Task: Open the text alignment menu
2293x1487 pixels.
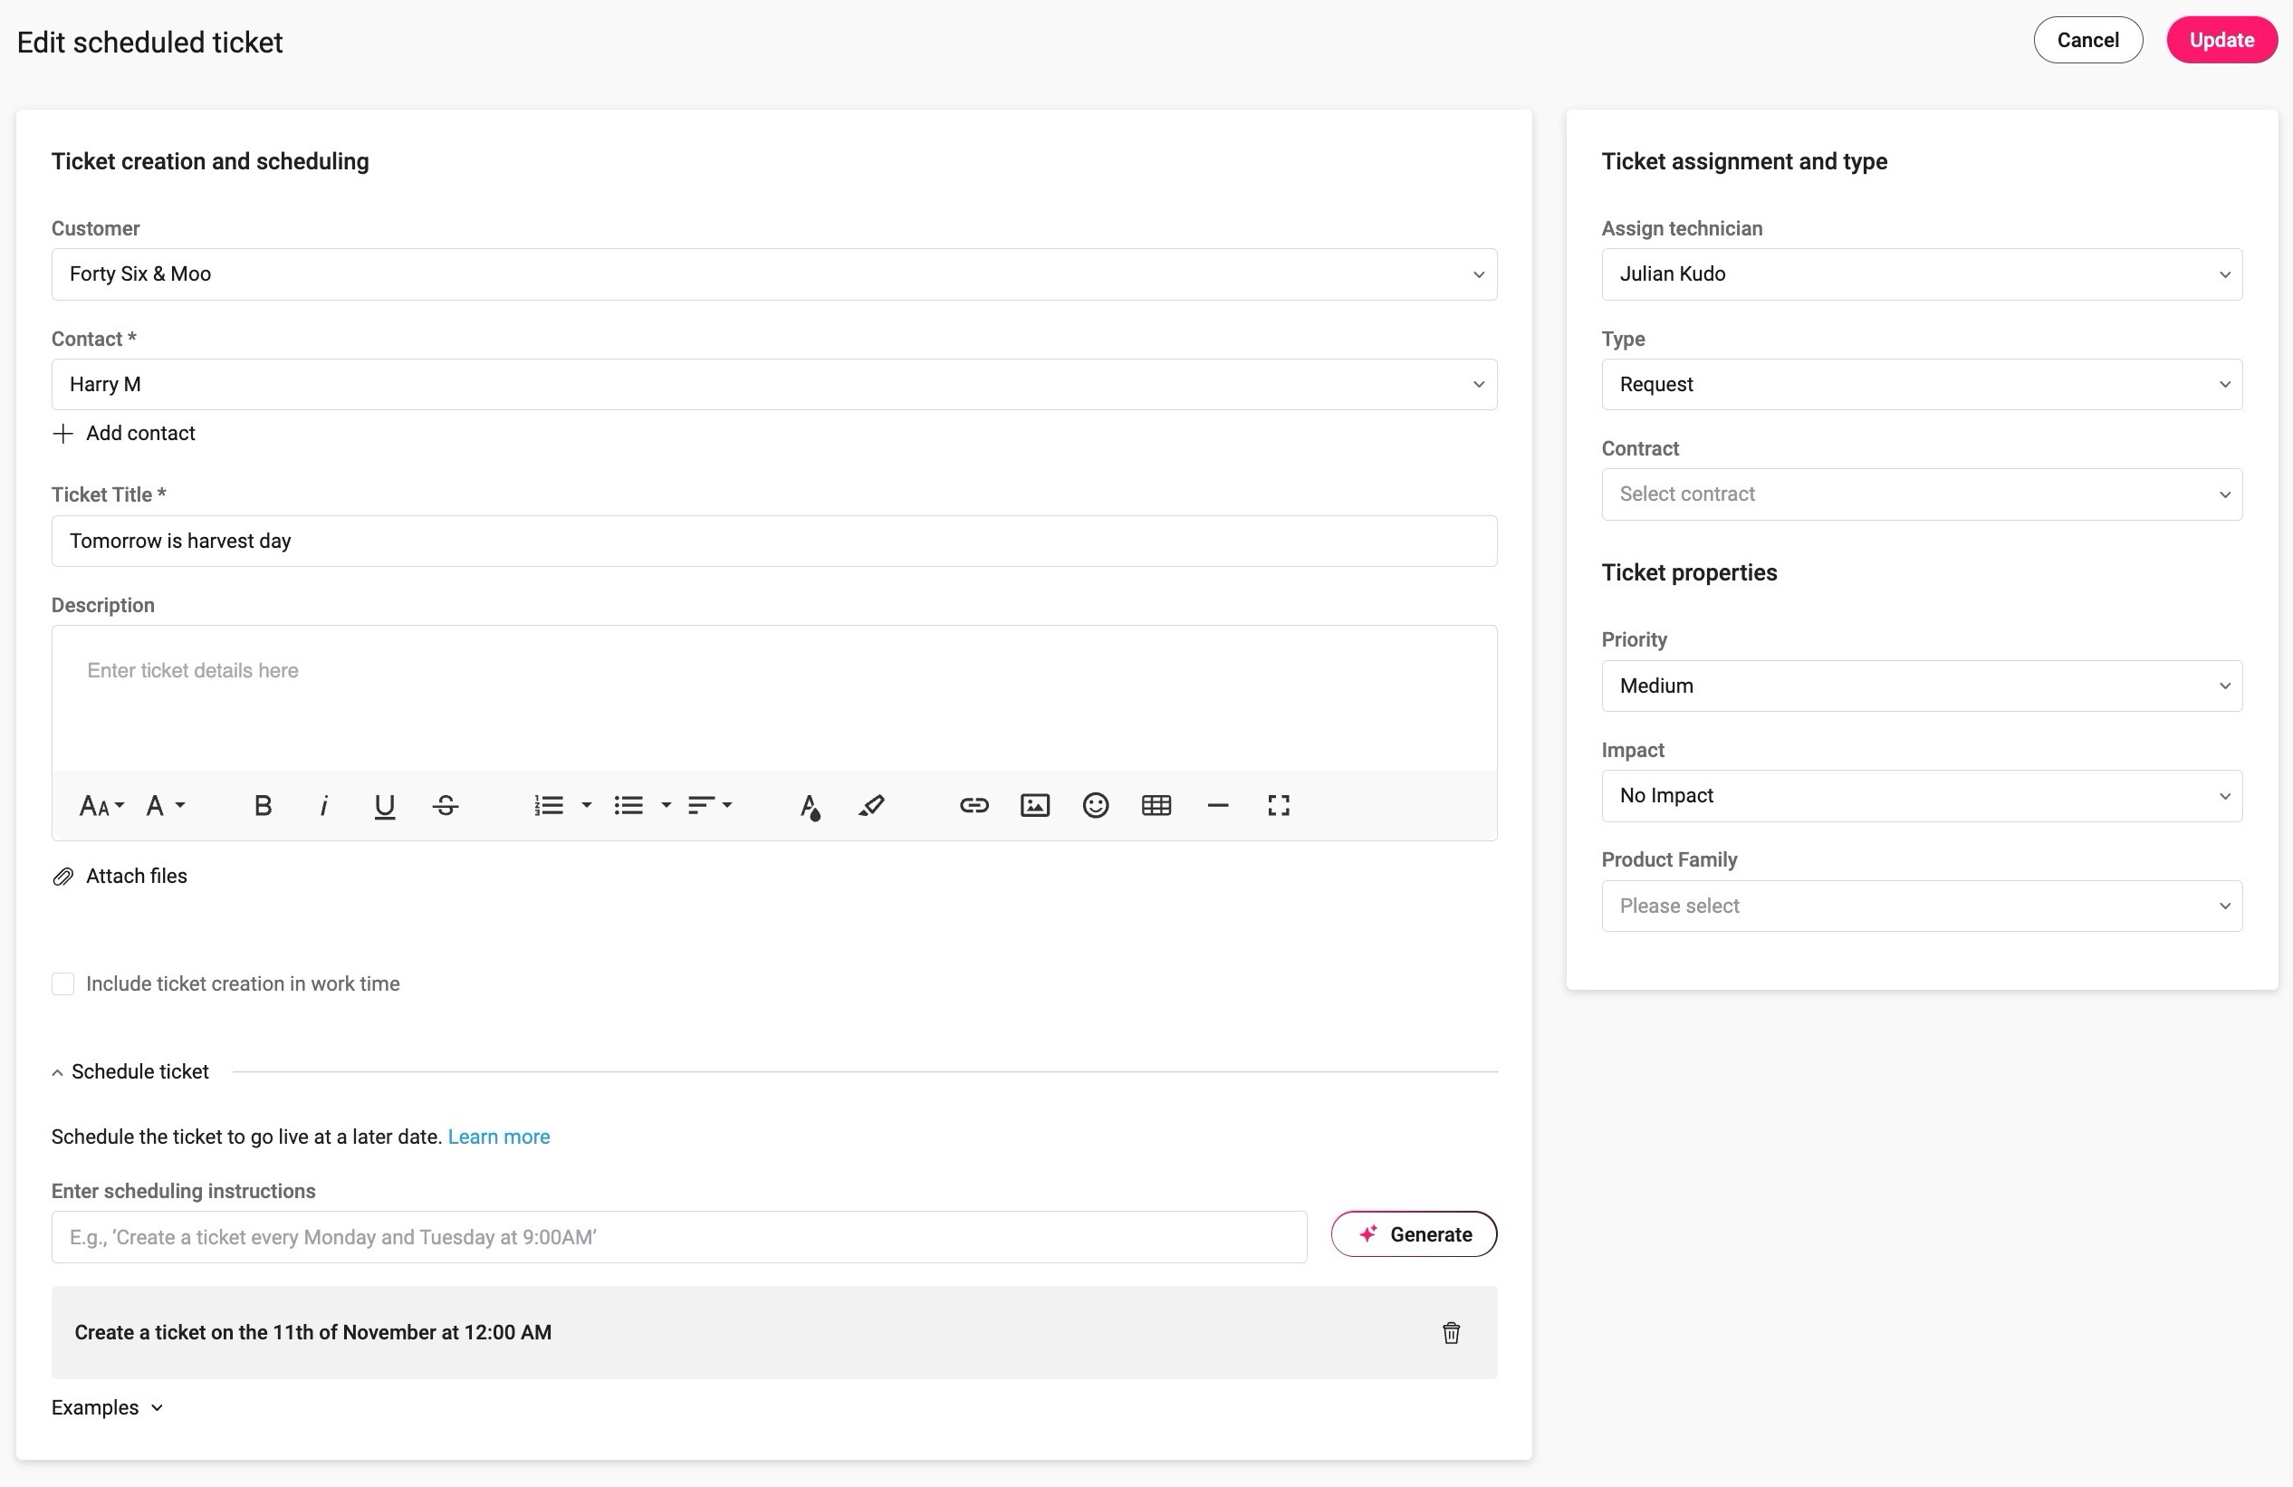Action: [710, 806]
